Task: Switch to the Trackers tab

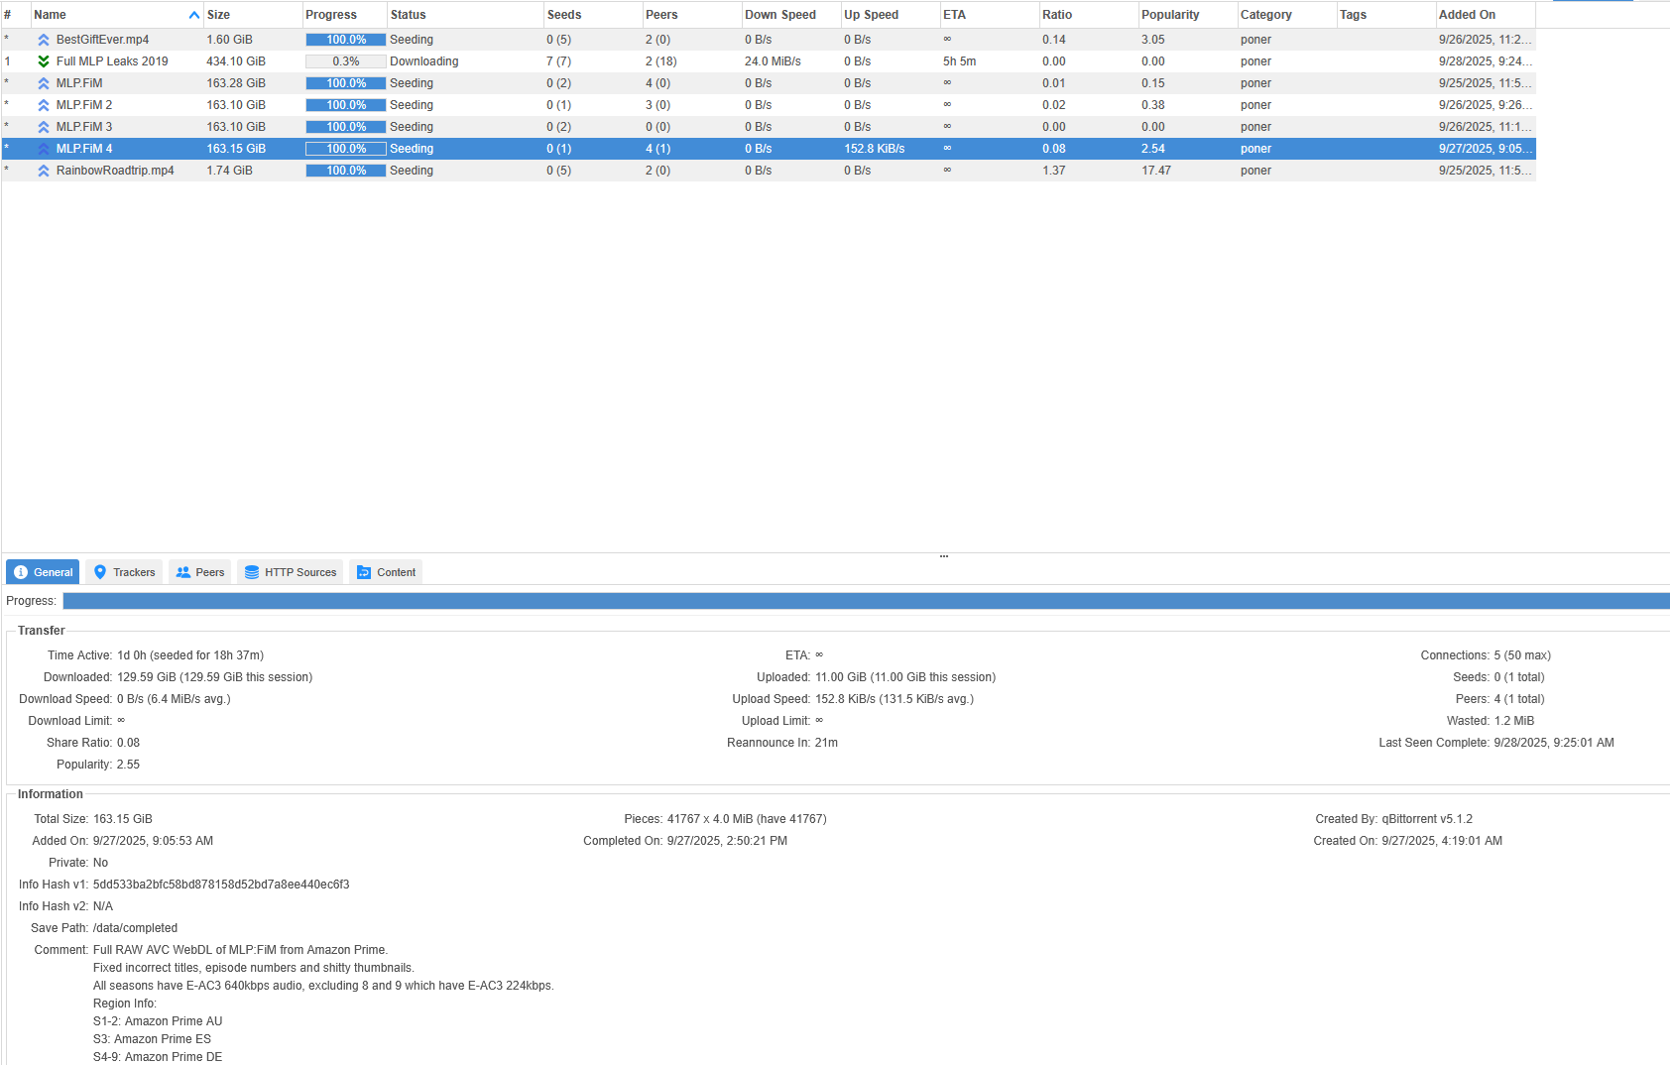Action: click(x=124, y=572)
